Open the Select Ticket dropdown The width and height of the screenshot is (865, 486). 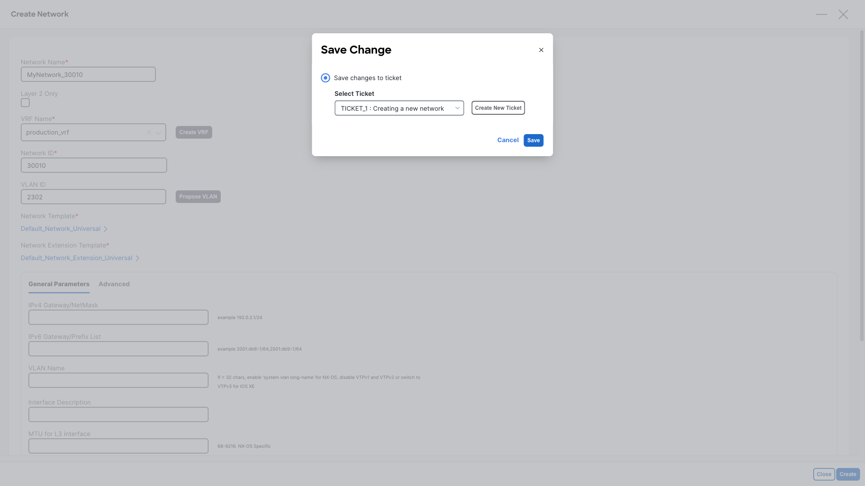tap(399, 108)
